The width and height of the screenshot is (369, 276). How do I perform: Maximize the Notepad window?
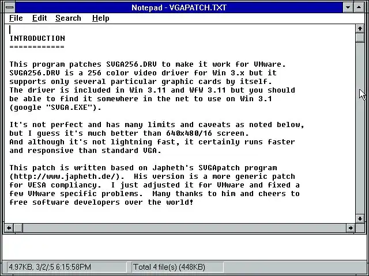pyautogui.click(x=359, y=7)
